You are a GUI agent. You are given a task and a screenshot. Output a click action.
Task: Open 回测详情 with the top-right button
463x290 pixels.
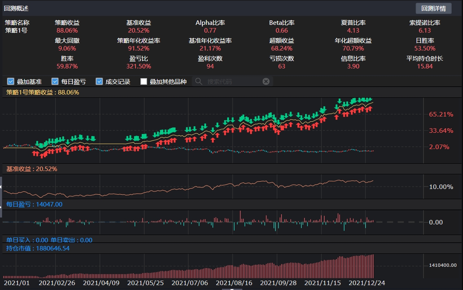coord(433,8)
